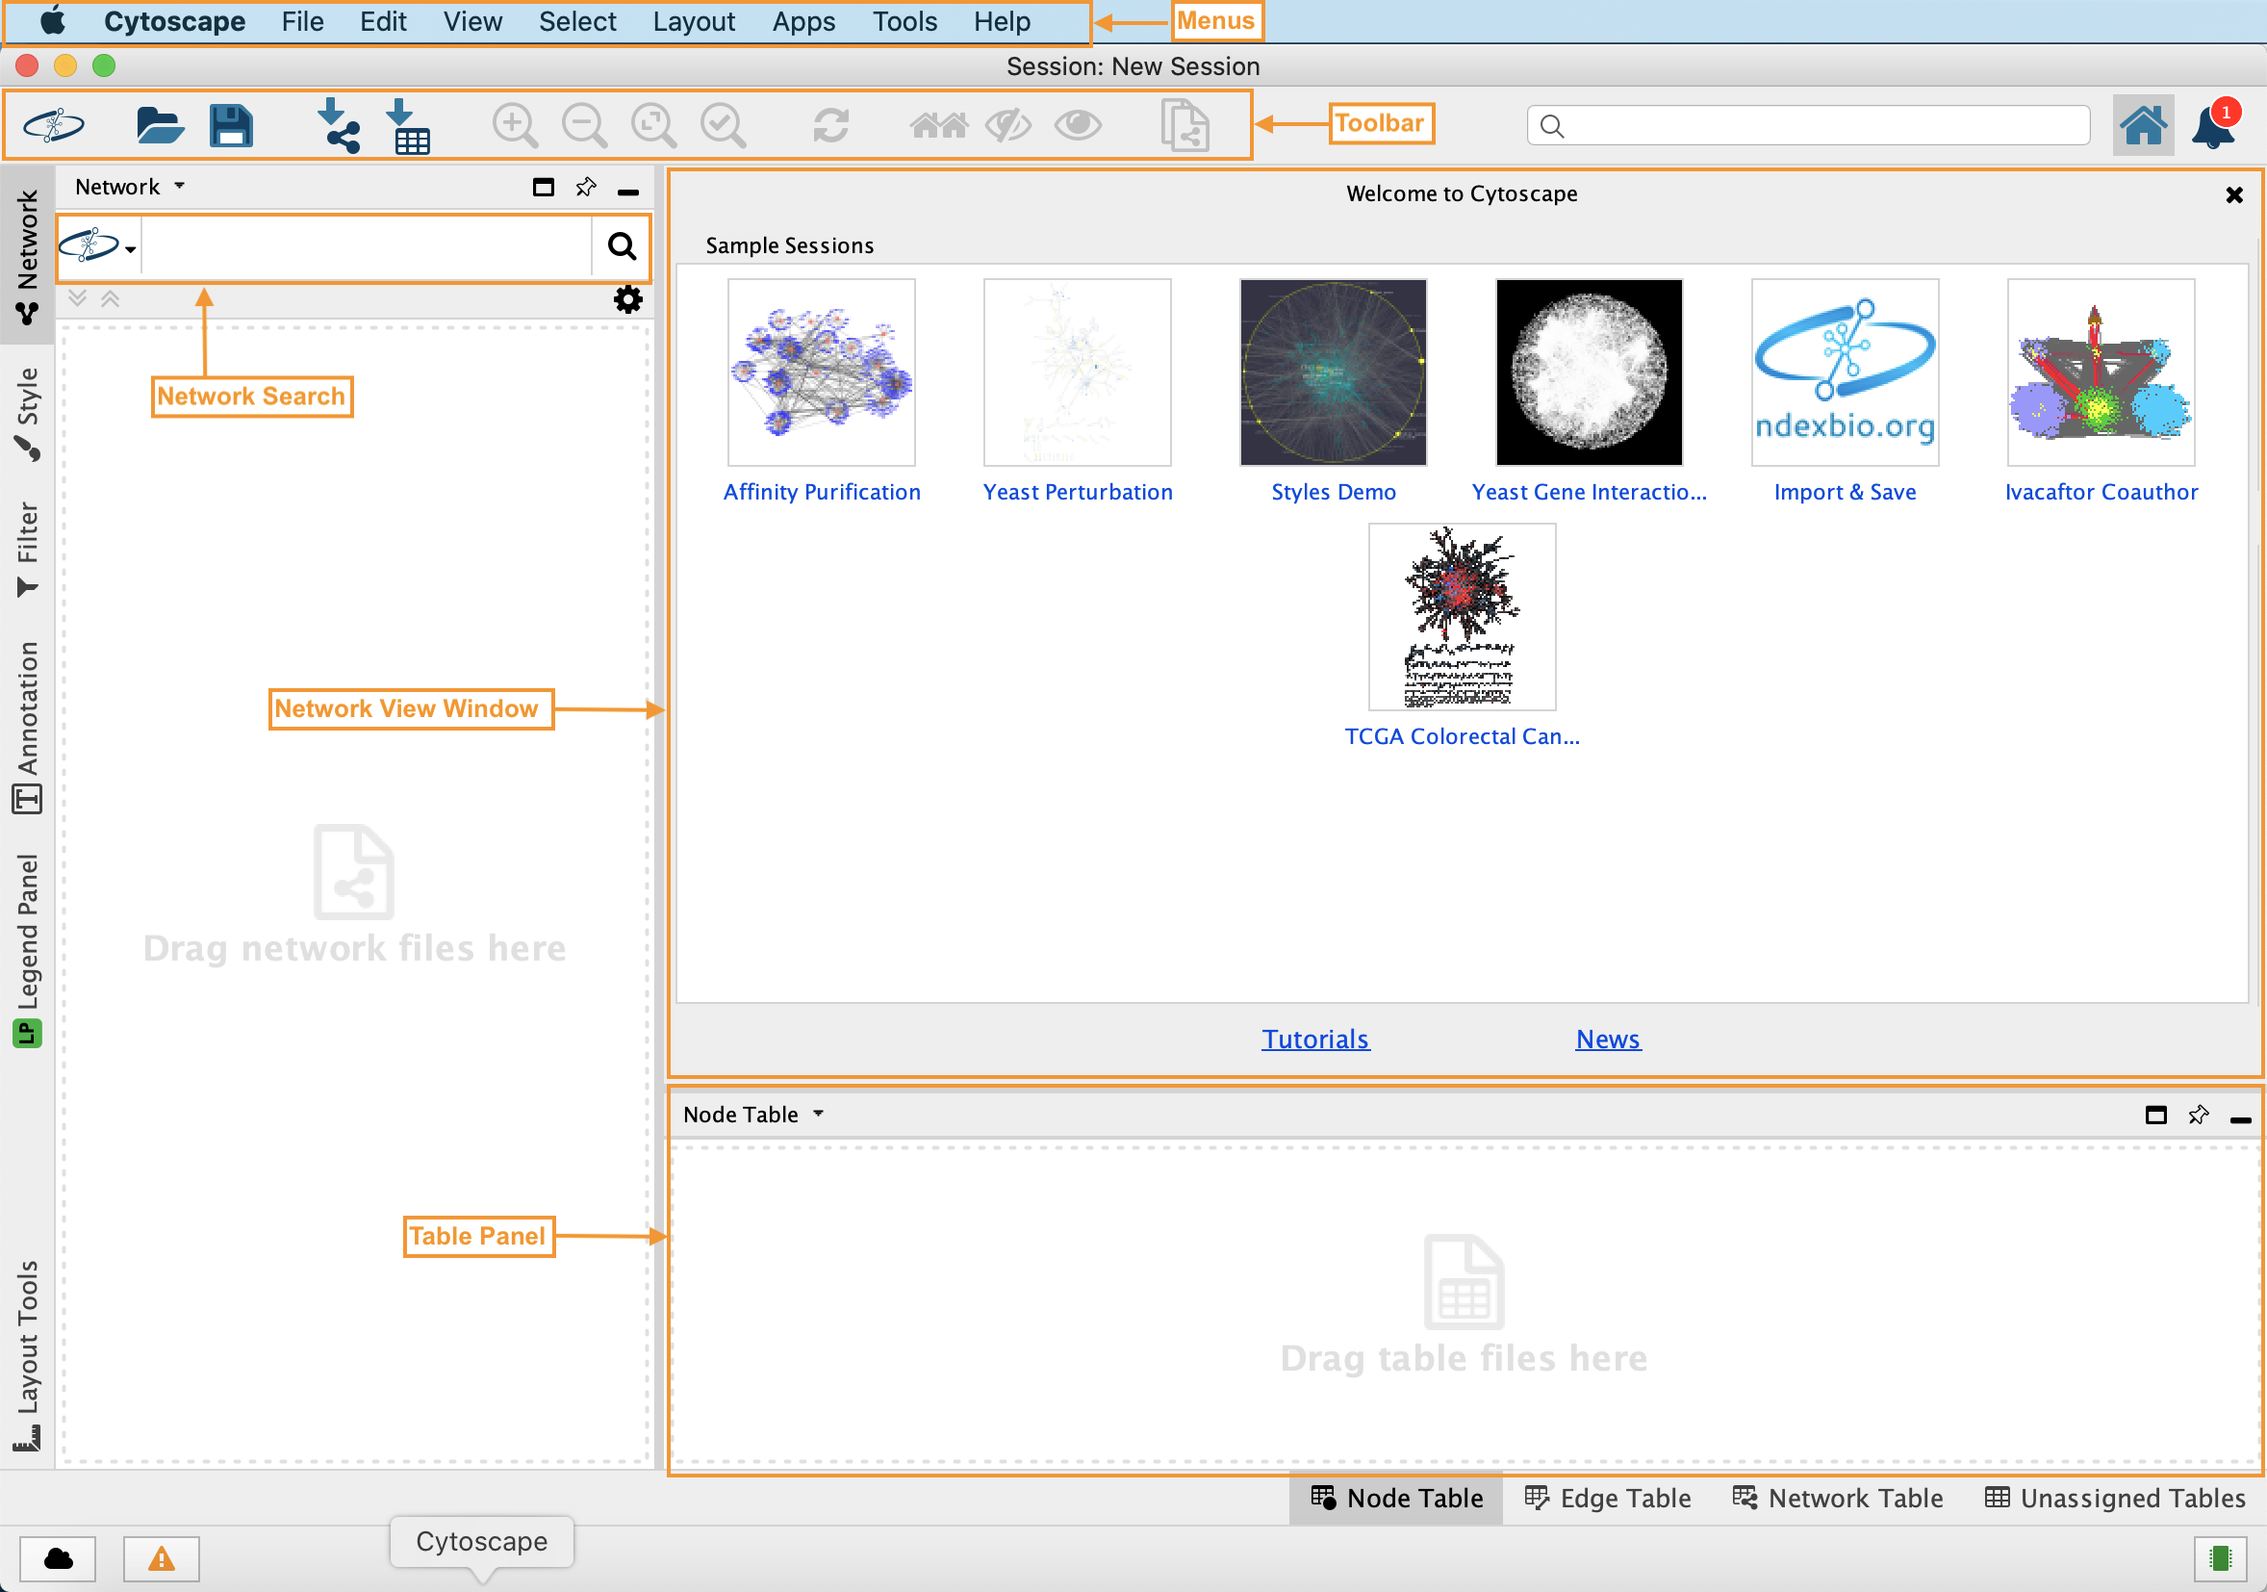This screenshot has height=1592, width=2267.
Task: Click the zoom in magnifier icon
Action: (515, 125)
